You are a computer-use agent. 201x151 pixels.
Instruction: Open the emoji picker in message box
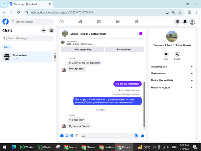(x=136, y=136)
